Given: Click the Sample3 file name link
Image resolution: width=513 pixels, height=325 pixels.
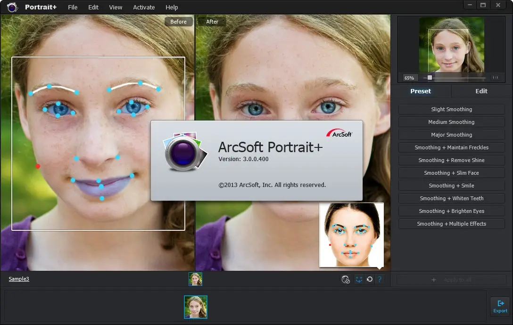Looking at the screenshot, I should click(x=19, y=279).
